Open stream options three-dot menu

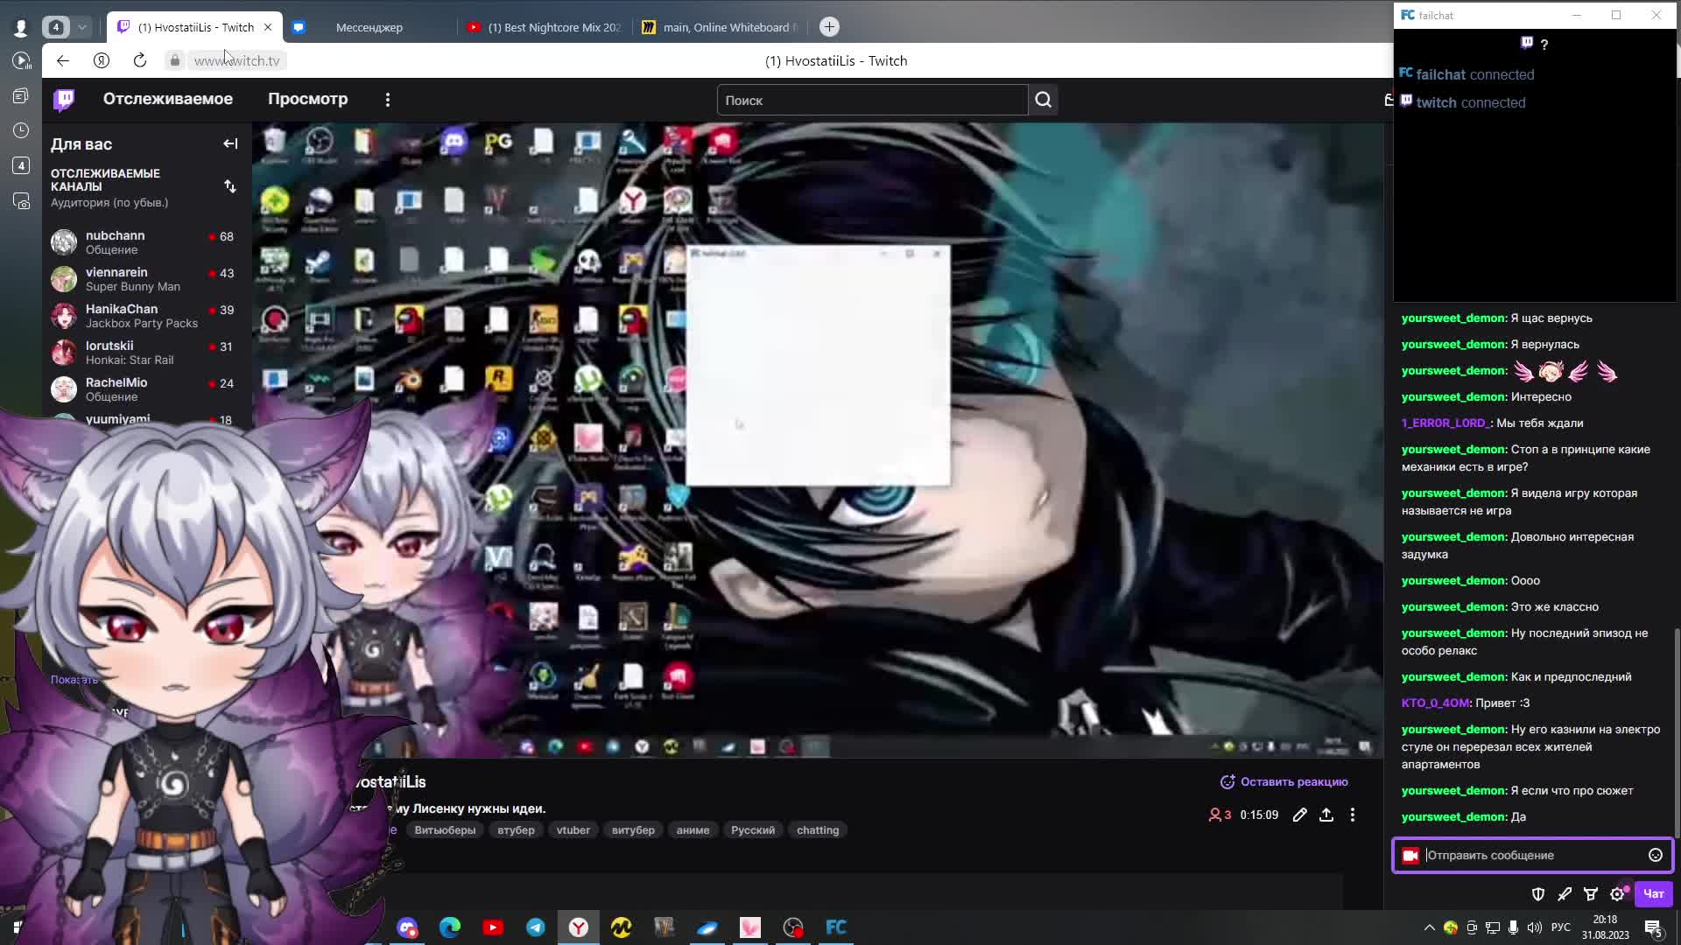(x=1353, y=815)
